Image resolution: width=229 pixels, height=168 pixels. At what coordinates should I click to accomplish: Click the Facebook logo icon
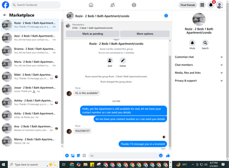coord(5,5)
